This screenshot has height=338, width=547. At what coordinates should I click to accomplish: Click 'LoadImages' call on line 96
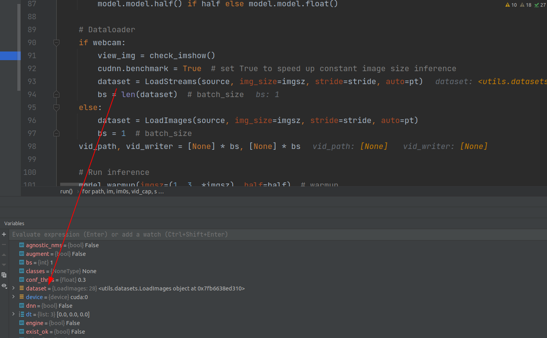[x=168, y=120]
